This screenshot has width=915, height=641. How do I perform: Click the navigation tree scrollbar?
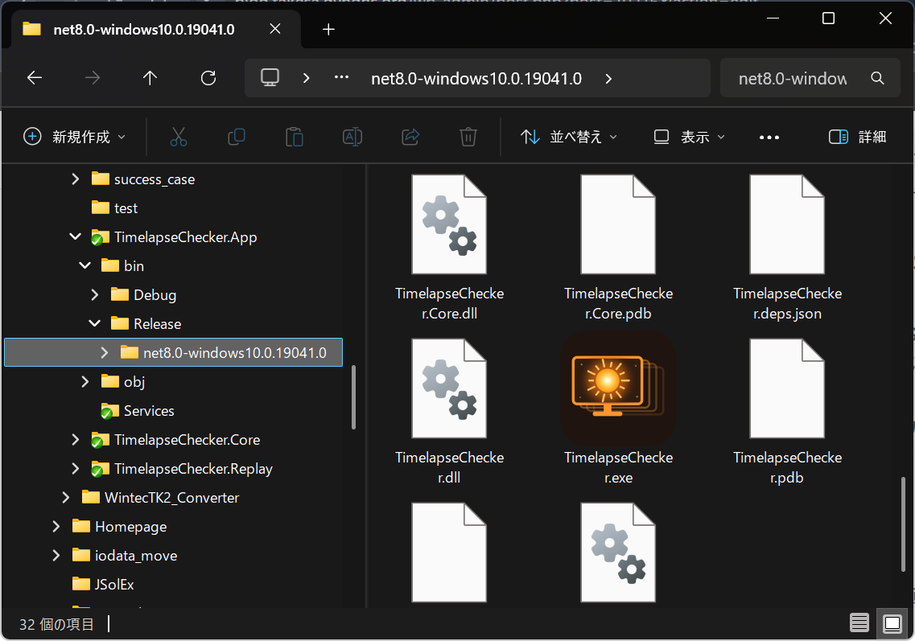click(353, 397)
